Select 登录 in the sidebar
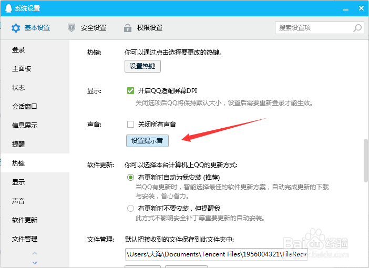The image size is (369, 268). pos(35,49)
